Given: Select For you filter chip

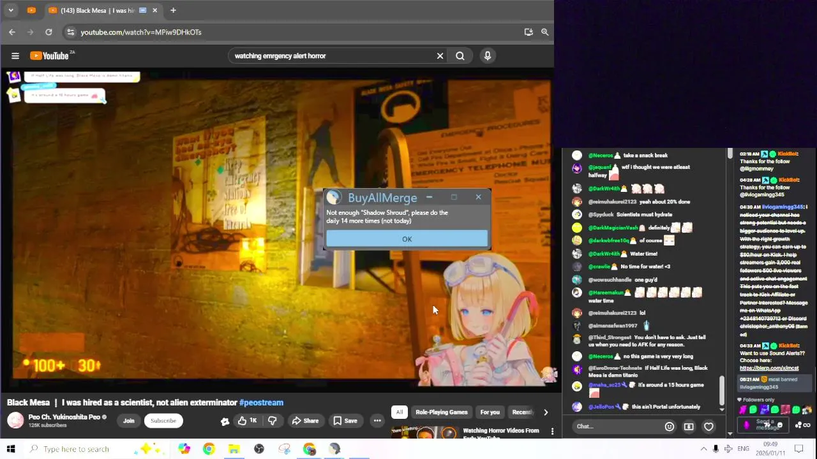Looking at the screenshot, I should click(490, 412).
